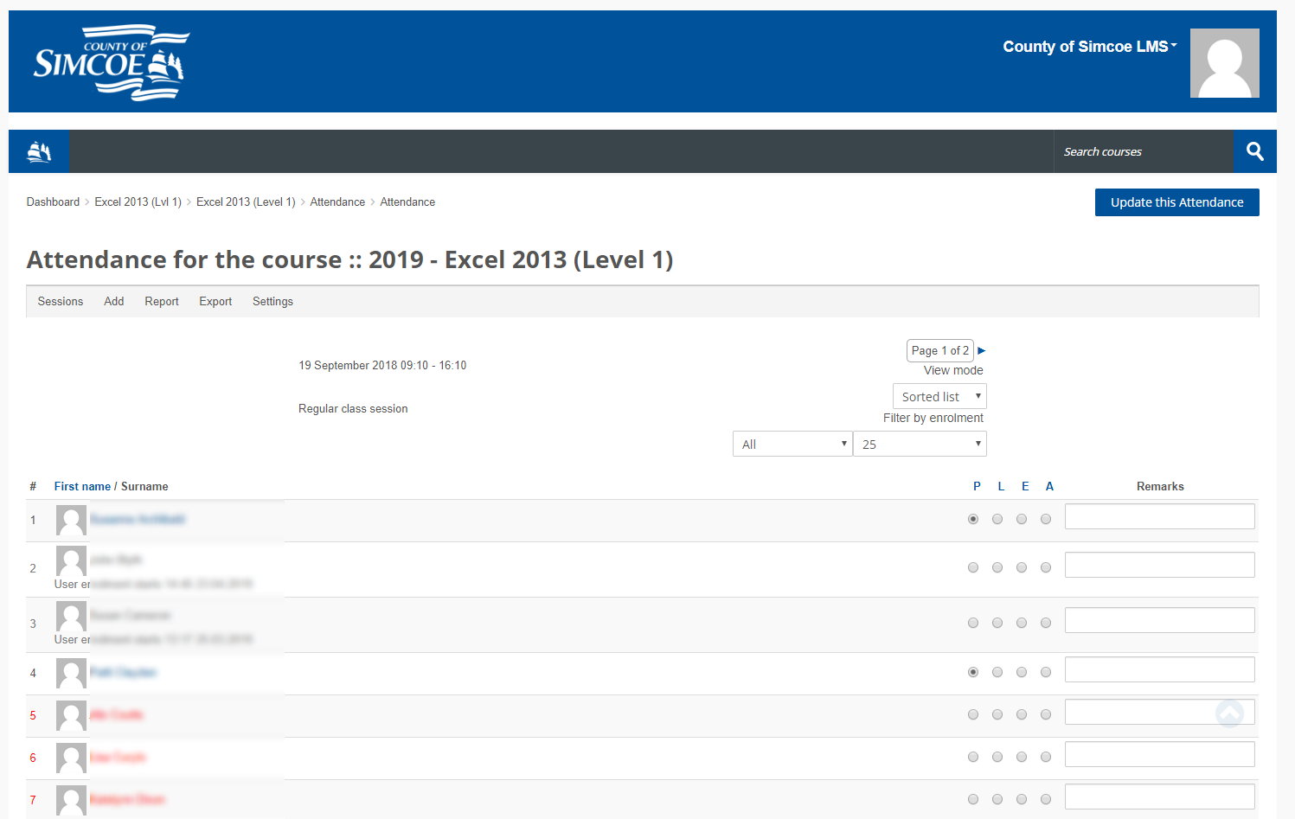
Task: Open the user profile avatar in header
Action: [1224, 63]
